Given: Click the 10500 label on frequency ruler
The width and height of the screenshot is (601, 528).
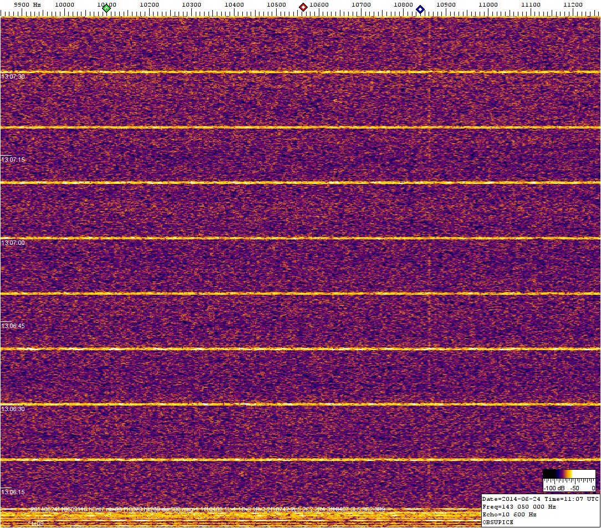Looking at the screenshot, I should click(x=276, y=4).
